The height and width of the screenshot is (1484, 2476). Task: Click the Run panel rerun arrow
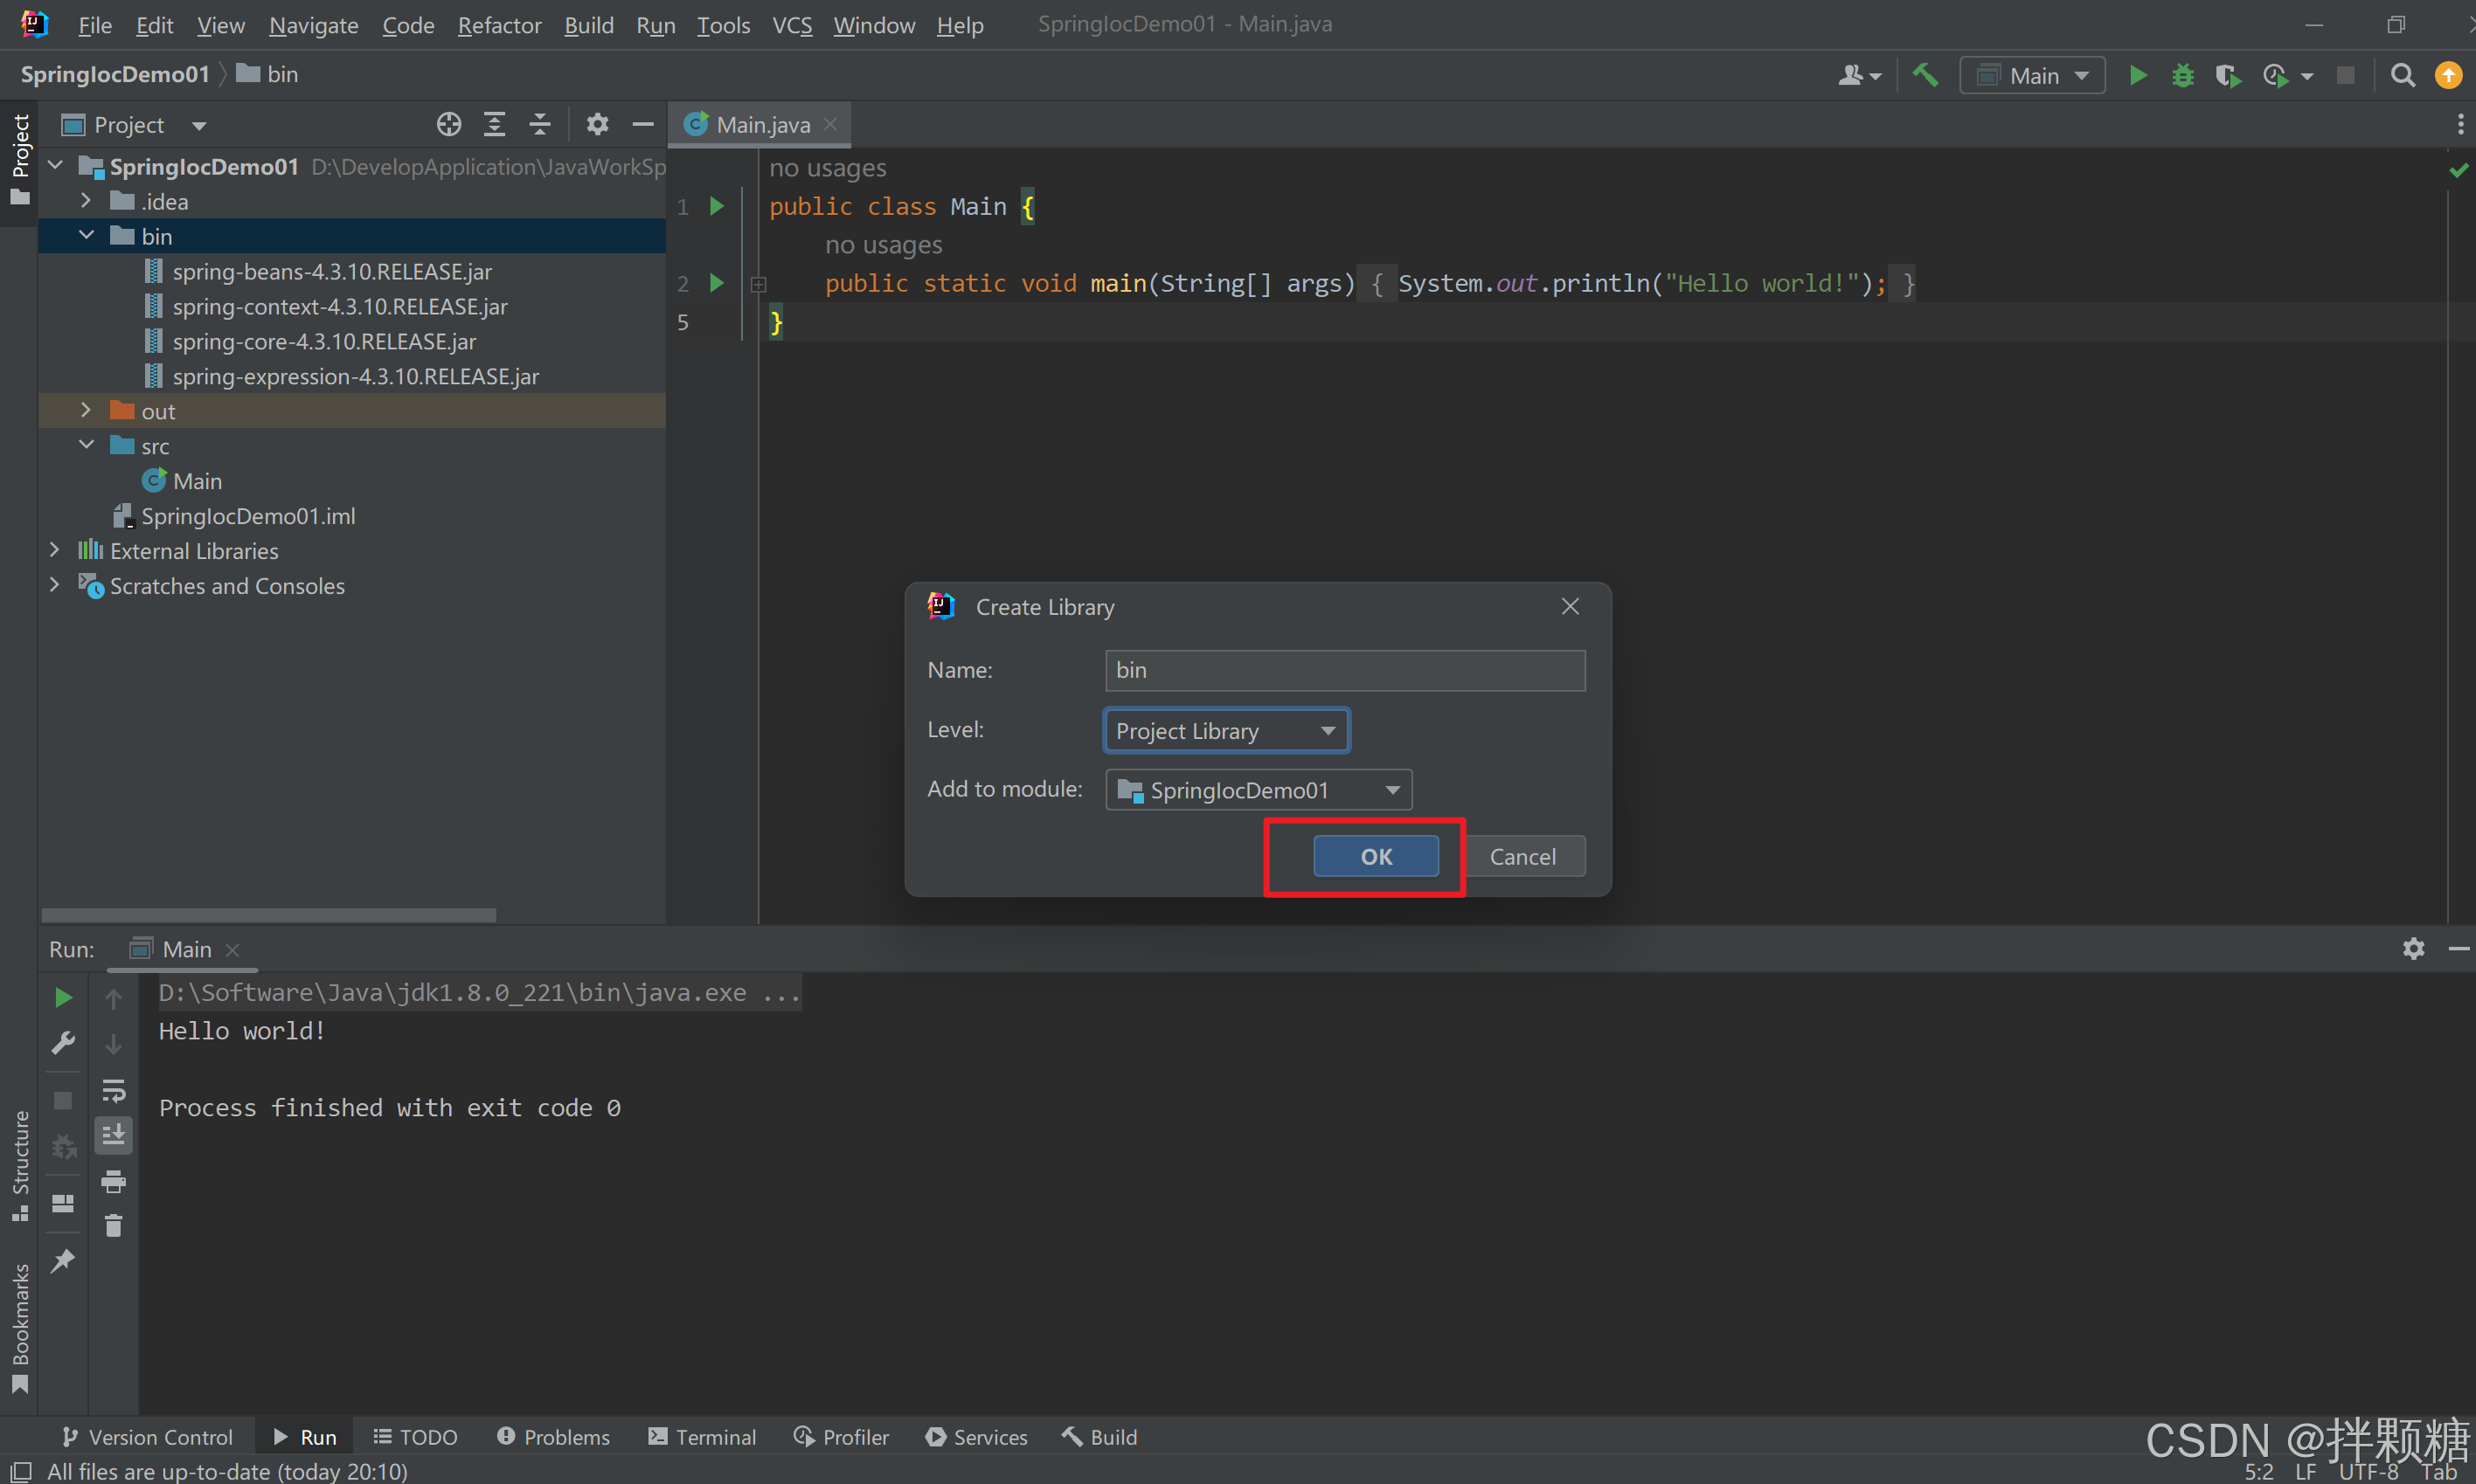pyautogui.click(x=63, y=997)
